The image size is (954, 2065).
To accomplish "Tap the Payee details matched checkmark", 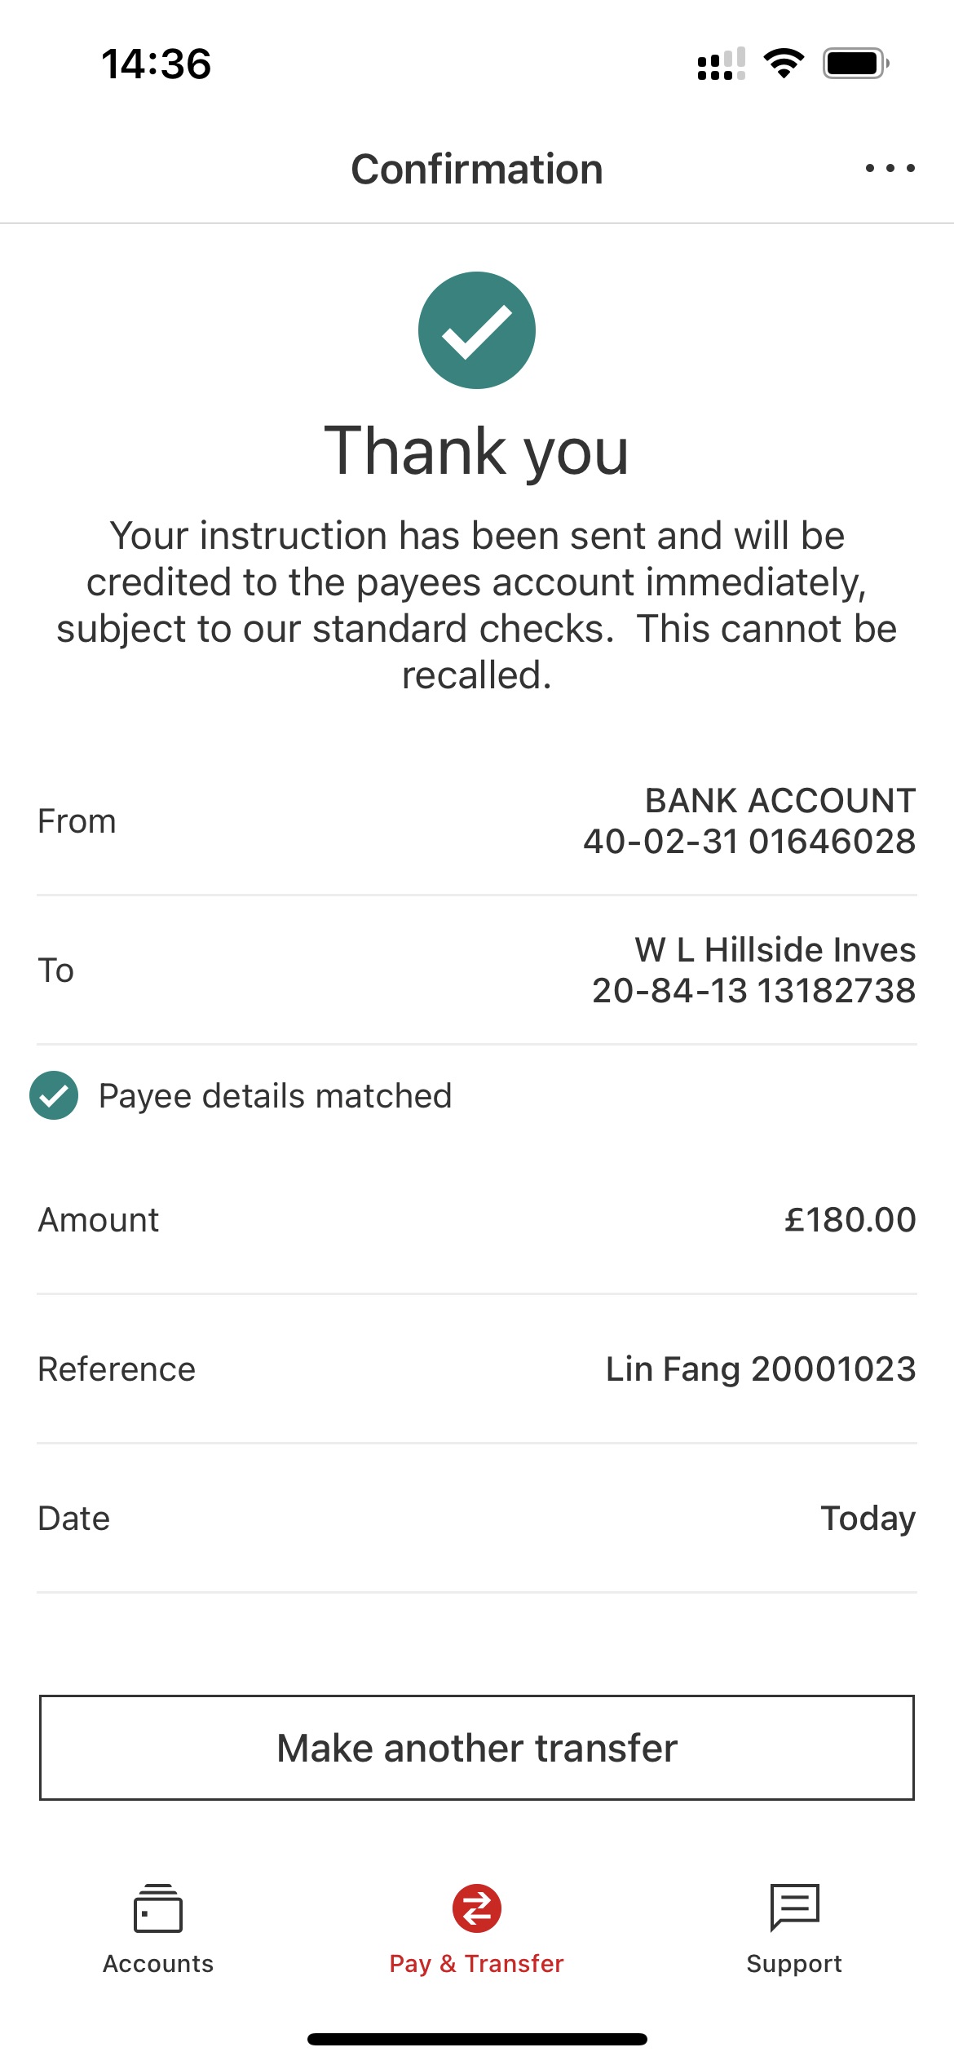I will click(x=54, y=1095).
